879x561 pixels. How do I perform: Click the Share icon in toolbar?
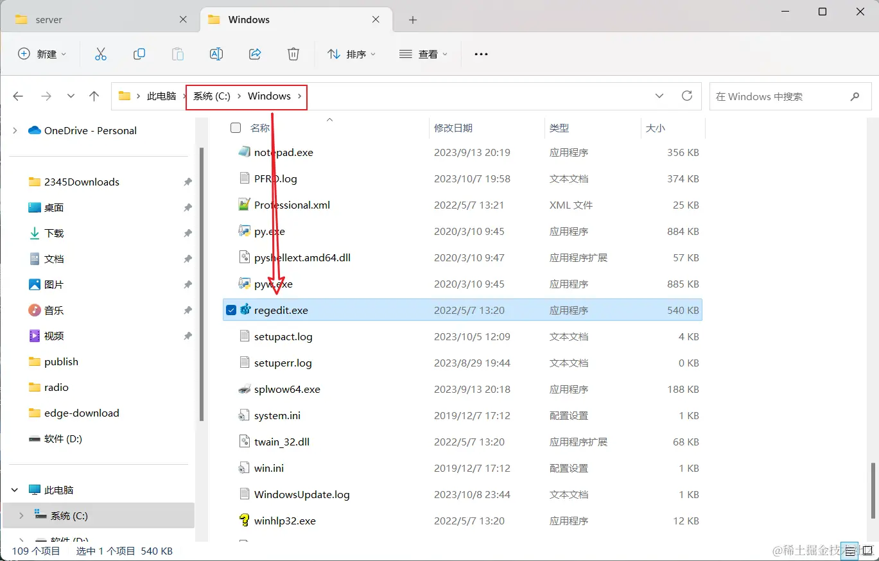(255, 55)
